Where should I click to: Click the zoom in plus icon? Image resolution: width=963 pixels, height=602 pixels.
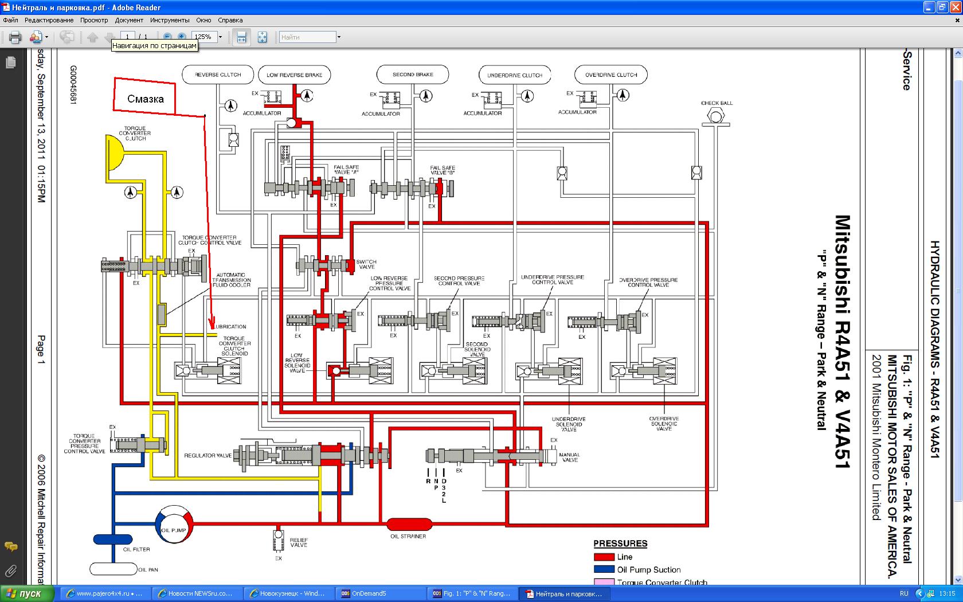(x=182, y=36)
